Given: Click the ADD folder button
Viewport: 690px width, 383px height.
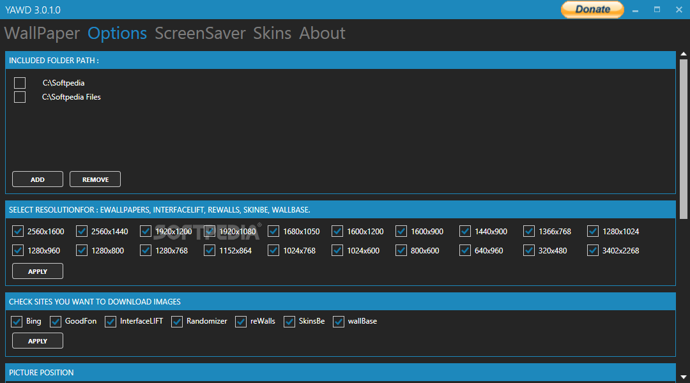Looking at the screenshot, I should coord(38,179).
